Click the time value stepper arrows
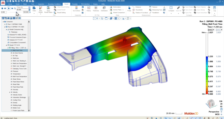The width and height of the screenshot is (224, 119). pos(29,10)
